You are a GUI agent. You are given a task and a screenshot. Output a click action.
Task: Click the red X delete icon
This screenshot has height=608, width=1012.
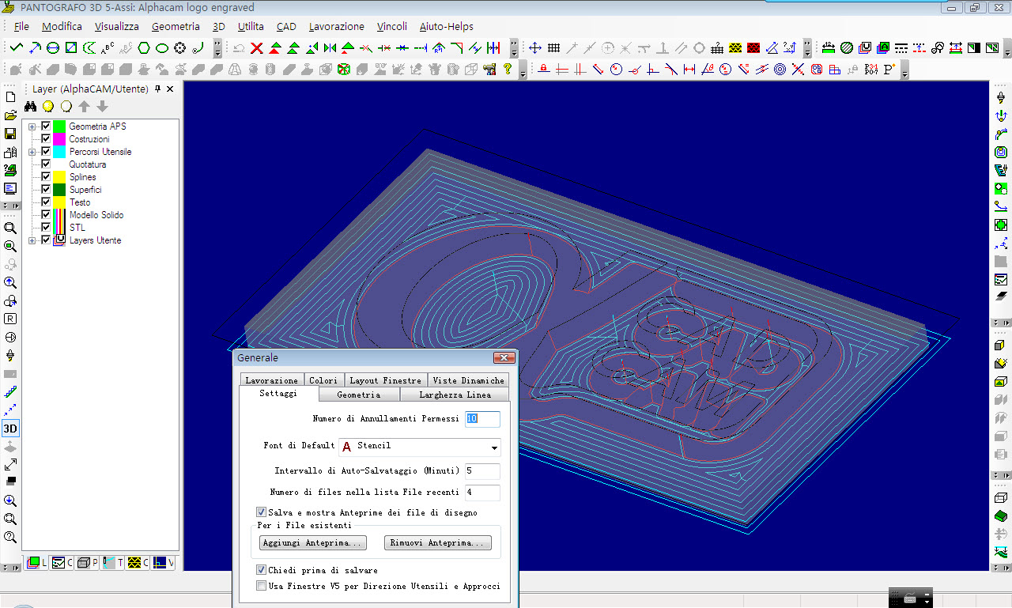coord(257,48)
